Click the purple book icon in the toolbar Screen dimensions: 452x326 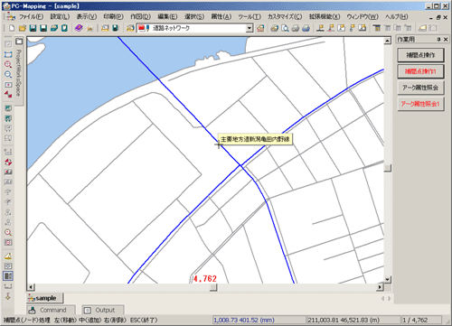(x=79, y=28)
